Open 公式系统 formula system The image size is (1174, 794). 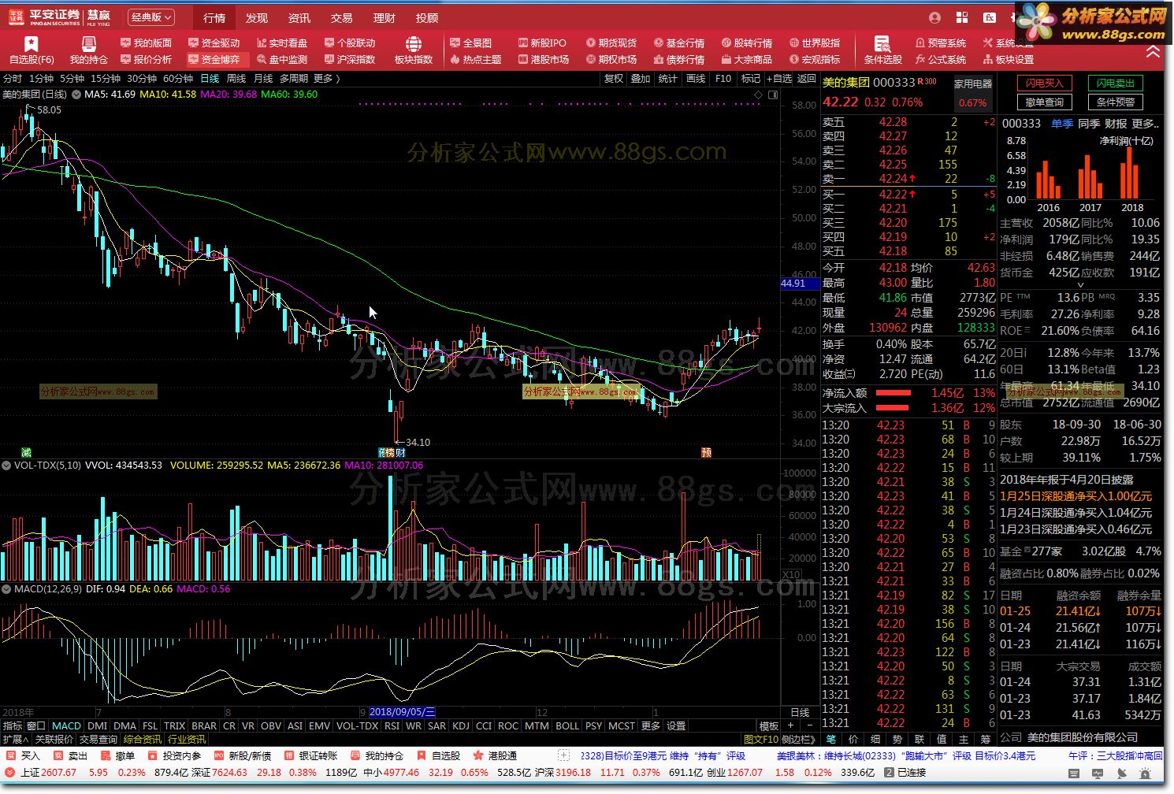[941, 59]
